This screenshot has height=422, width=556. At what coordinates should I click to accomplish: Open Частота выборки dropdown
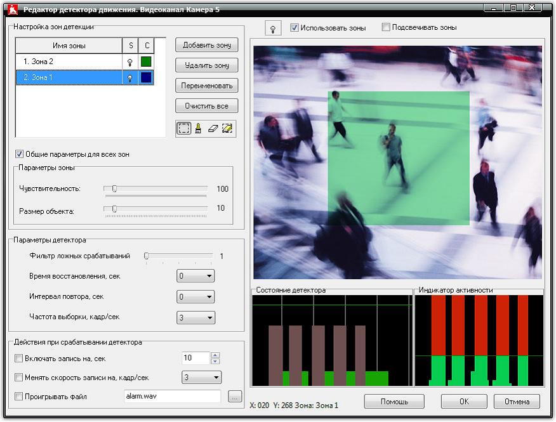pyautogui.click(x=195, y=317)
